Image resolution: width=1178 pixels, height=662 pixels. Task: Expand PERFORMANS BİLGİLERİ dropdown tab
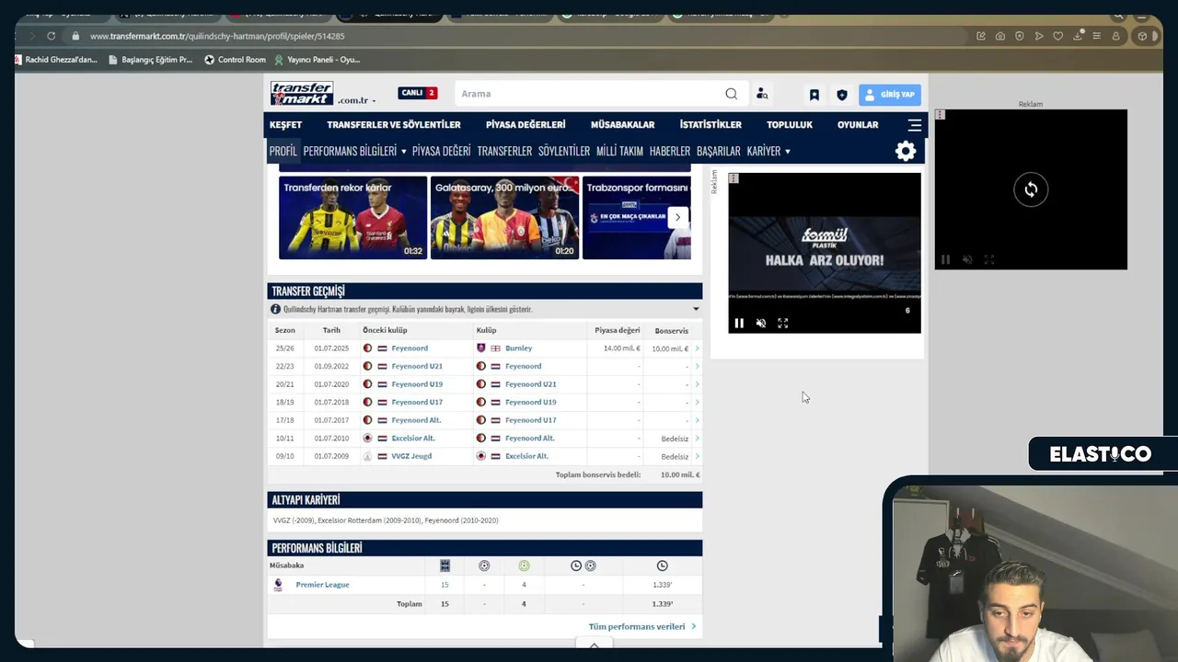tap(354, 151)
